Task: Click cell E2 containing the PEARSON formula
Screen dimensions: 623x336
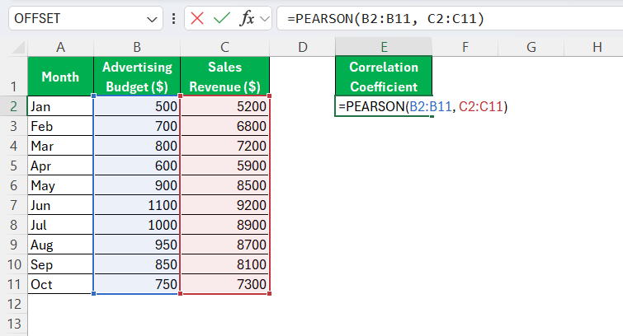Action: 384,106
